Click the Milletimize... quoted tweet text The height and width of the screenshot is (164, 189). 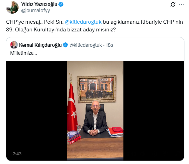(23, 53)
